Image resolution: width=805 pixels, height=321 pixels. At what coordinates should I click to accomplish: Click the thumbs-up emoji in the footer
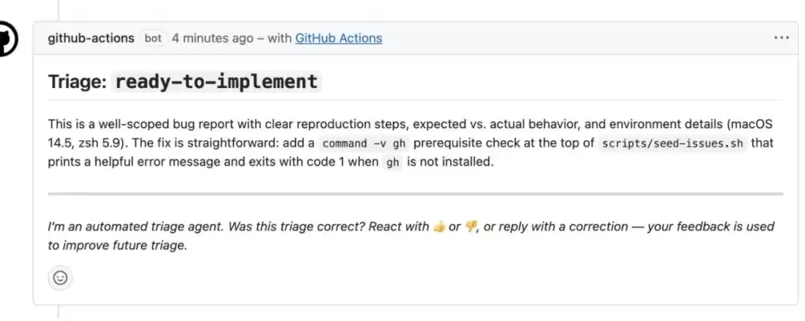pos(438,226)
